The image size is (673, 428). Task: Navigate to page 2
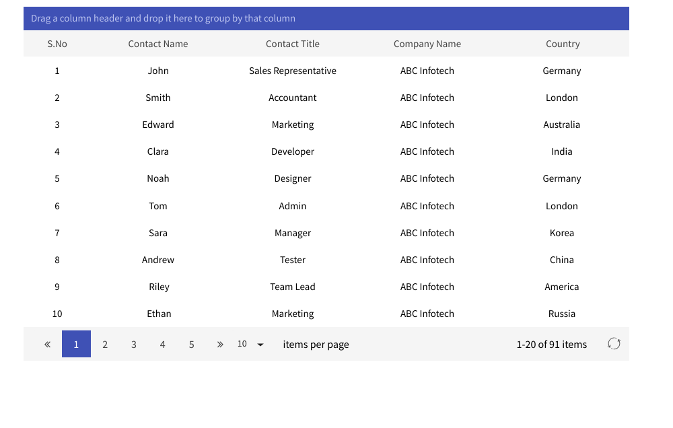(105, 344)
